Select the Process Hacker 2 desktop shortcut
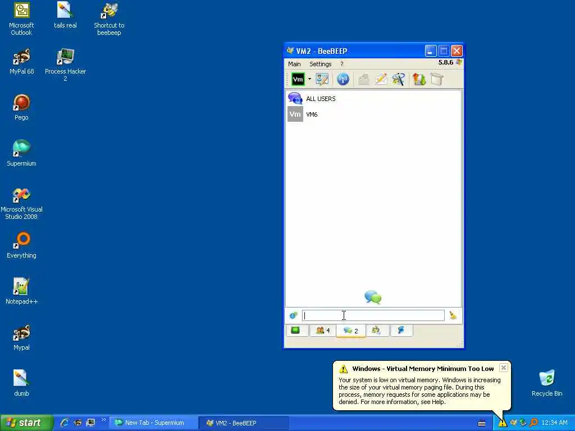 click(65, 65)
